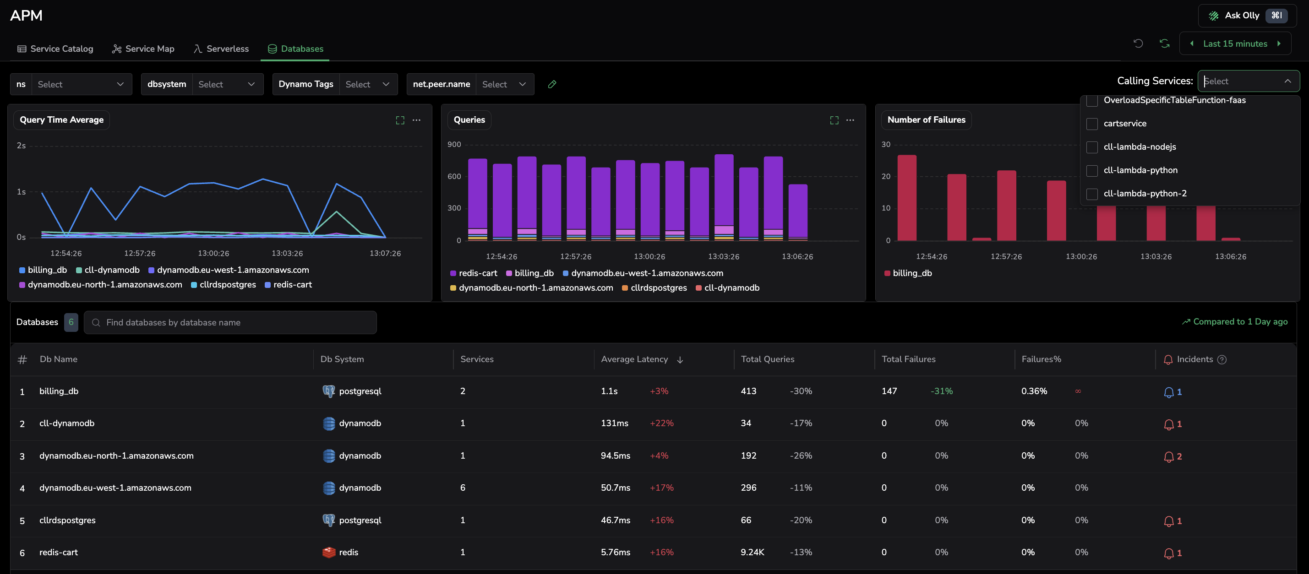Click the redis-cart incidents bell icon
The image size is (1309, 574).
1168,553
